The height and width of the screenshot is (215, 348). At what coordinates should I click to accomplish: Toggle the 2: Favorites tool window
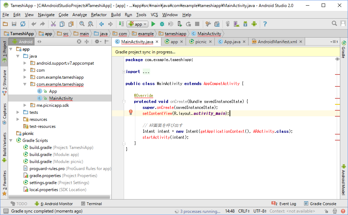(5, 183)
